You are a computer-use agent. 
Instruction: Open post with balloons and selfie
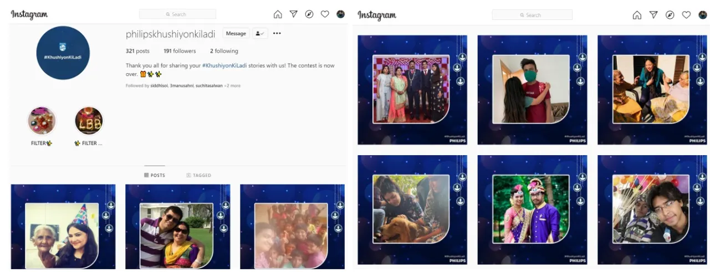[x=652, y=209]
